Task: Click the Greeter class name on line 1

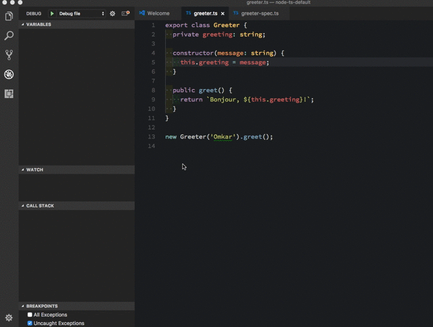Action: click(x=227, y=25)
